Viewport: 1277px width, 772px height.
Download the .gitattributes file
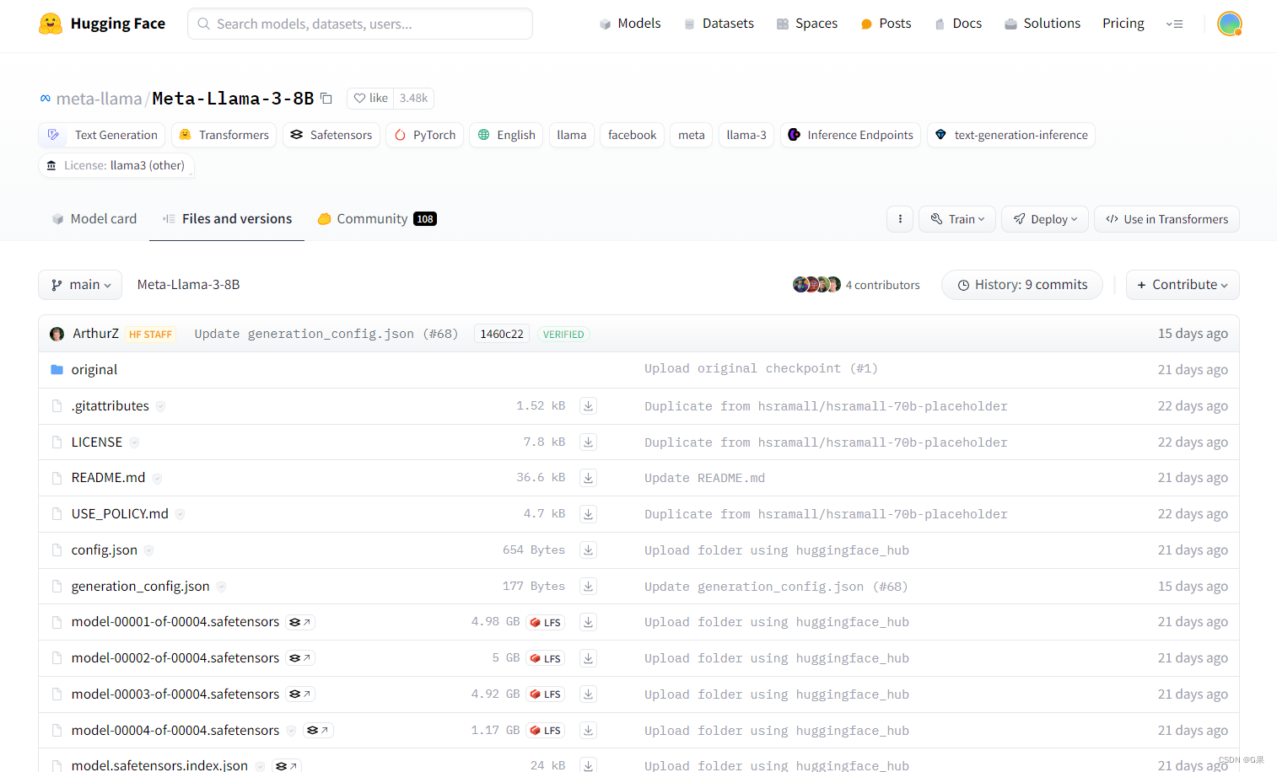[x=589, y=406]
